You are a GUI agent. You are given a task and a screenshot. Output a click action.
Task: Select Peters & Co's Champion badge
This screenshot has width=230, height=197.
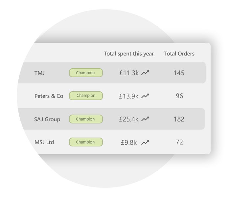point(86,96)
